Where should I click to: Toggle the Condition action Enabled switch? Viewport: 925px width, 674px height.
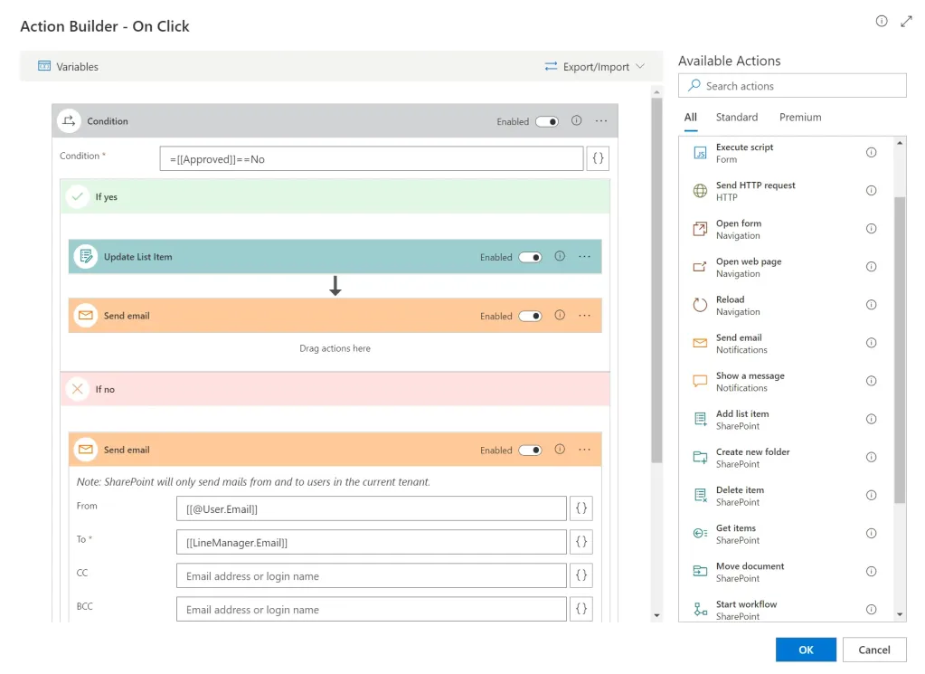tap(547, 121)
